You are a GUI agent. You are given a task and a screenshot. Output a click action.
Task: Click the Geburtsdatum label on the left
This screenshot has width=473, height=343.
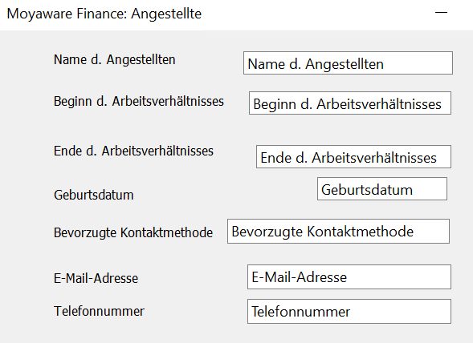point(93,195)
